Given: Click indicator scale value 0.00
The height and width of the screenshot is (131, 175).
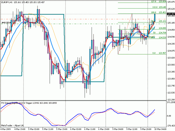Looking at the screenshot, I should (169, 116).
